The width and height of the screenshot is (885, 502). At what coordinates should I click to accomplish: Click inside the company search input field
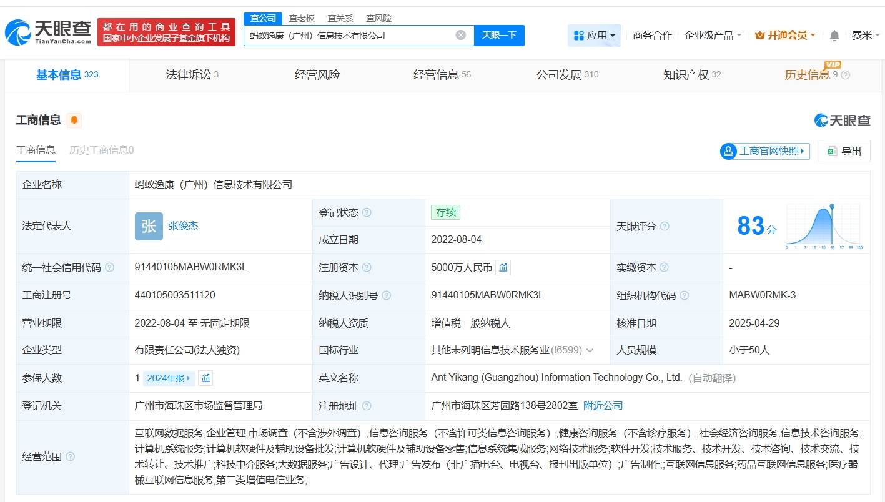point(350,35)
